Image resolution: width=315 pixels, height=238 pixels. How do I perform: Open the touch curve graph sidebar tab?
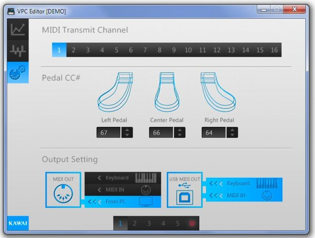[x=18, y=30]
